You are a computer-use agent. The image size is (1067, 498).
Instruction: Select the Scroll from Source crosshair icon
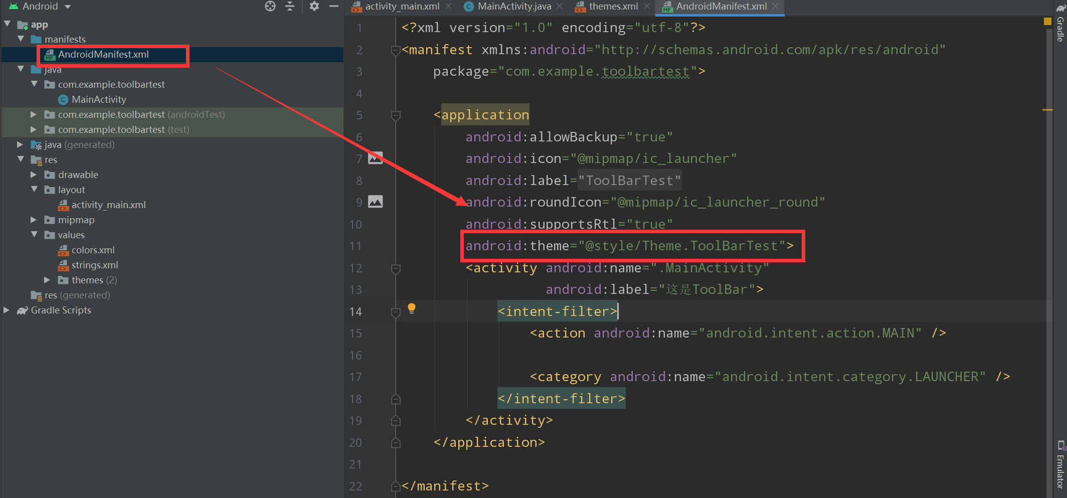[270, 7]
